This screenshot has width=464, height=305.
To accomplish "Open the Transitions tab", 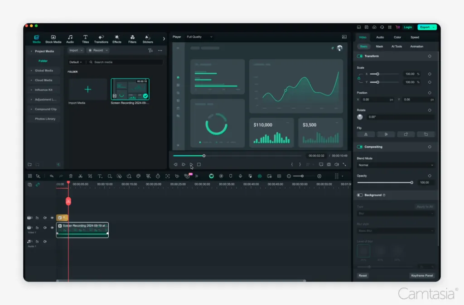I will [101, 39].
